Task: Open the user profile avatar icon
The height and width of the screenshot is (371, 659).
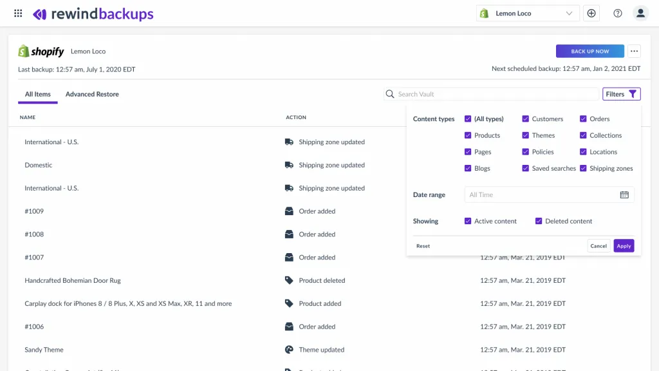Action: [x=640, y=13]
